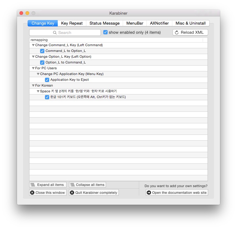Viewport: 237px width, 229px height.
Task: Open the Status Message tab
Action: [x=105, y=23]
